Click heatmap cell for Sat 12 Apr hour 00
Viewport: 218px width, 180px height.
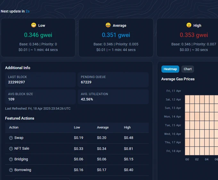click(x=187, y=99)
